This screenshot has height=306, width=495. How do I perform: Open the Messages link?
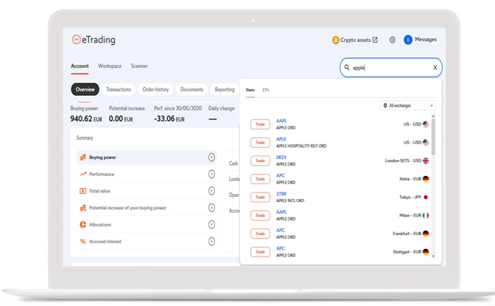426,39
